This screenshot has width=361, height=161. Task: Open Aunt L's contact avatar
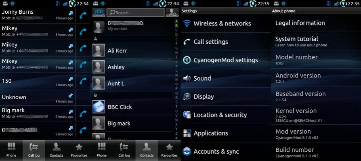click(99, 83)
